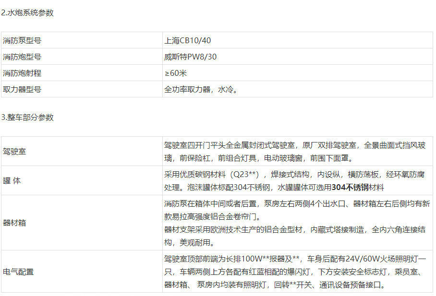Viewport: 436px width, 296px height.
Task: Select the 罐 体 row label
Action: tap(12, 180)
